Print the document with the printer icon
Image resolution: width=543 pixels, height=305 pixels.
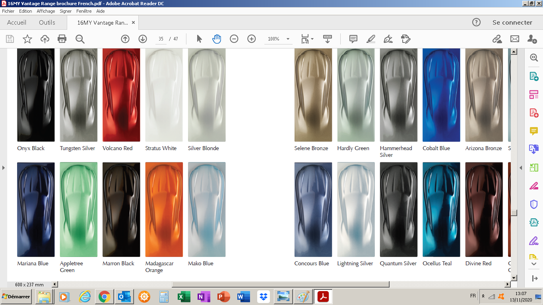click(62, 39)
